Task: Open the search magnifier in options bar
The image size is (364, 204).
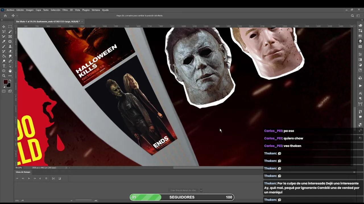Action: click(x=352, y=16)
